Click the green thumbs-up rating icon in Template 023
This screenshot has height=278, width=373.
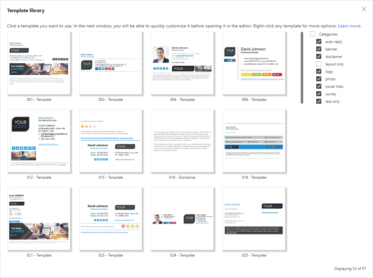[132, 226]
